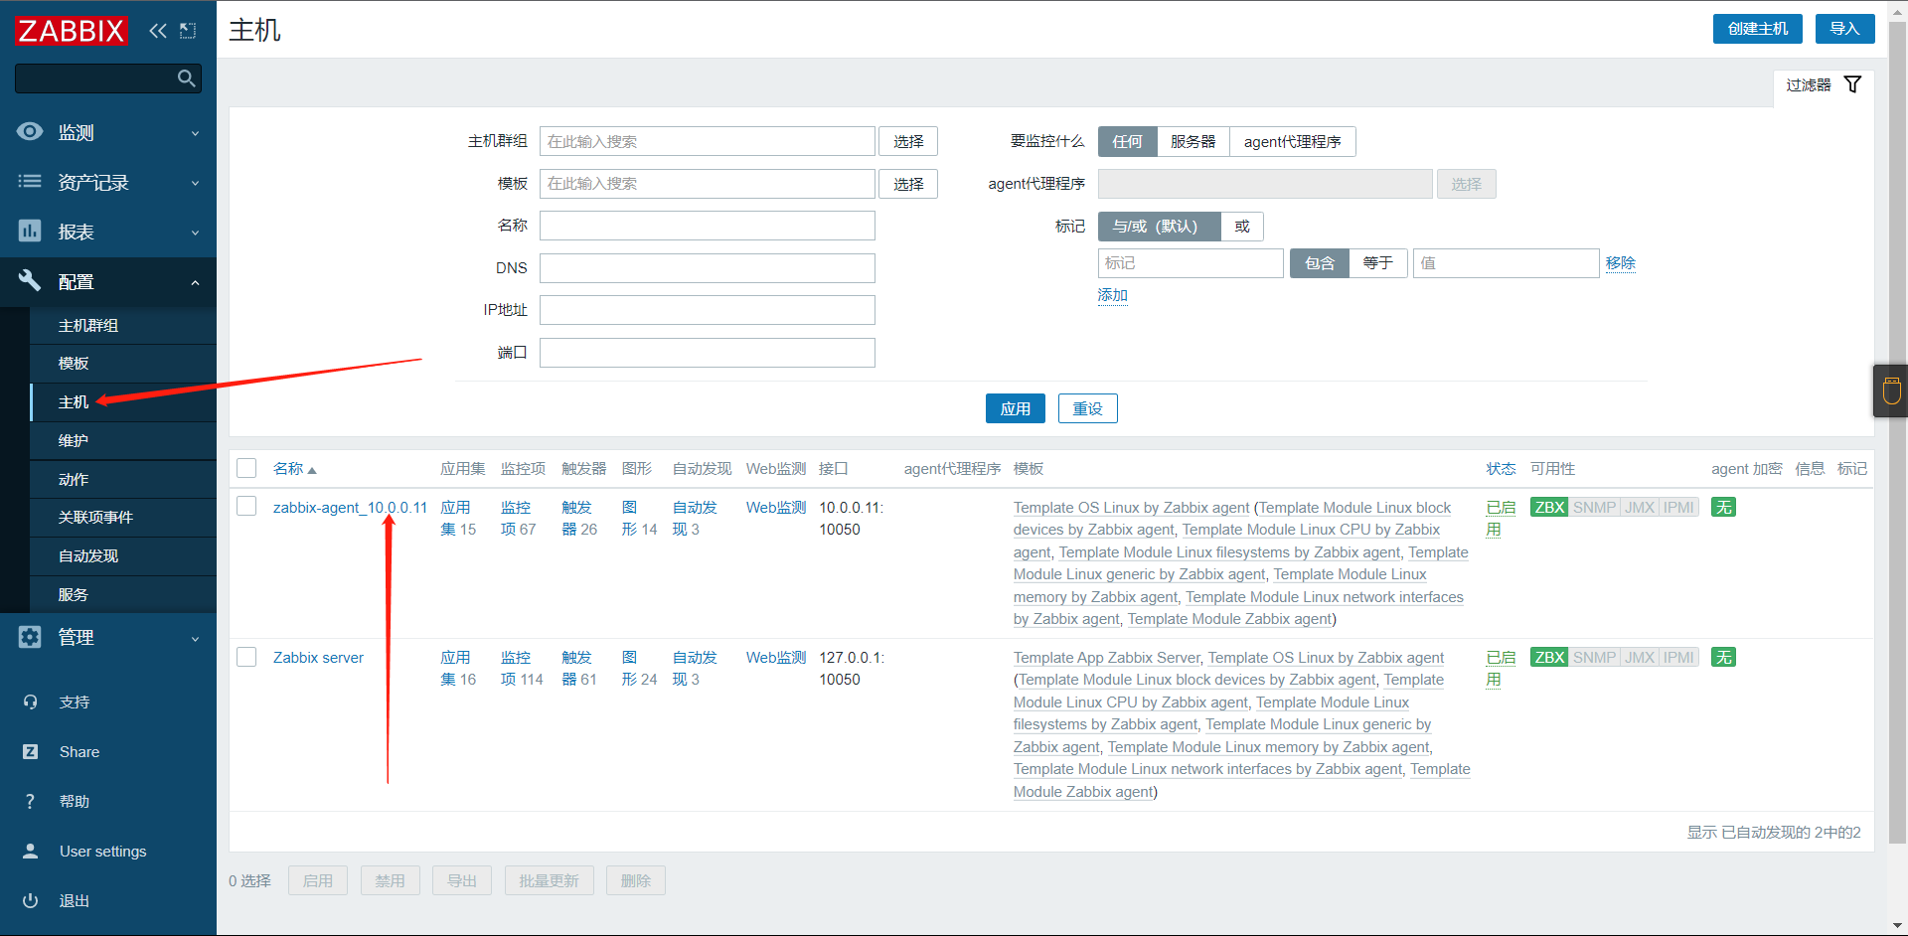
Task: Open the 模板 selection popup
Action: [908, 184]
